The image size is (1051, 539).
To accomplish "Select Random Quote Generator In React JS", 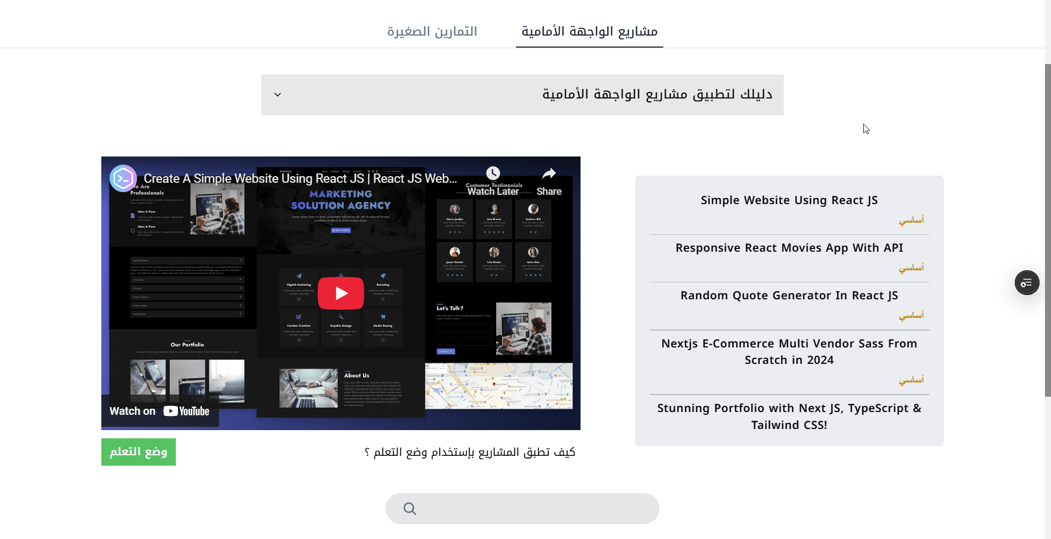I will click(x=789, y=295).
